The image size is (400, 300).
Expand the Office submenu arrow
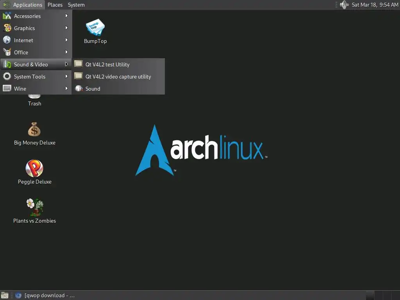tap(66, 52)
